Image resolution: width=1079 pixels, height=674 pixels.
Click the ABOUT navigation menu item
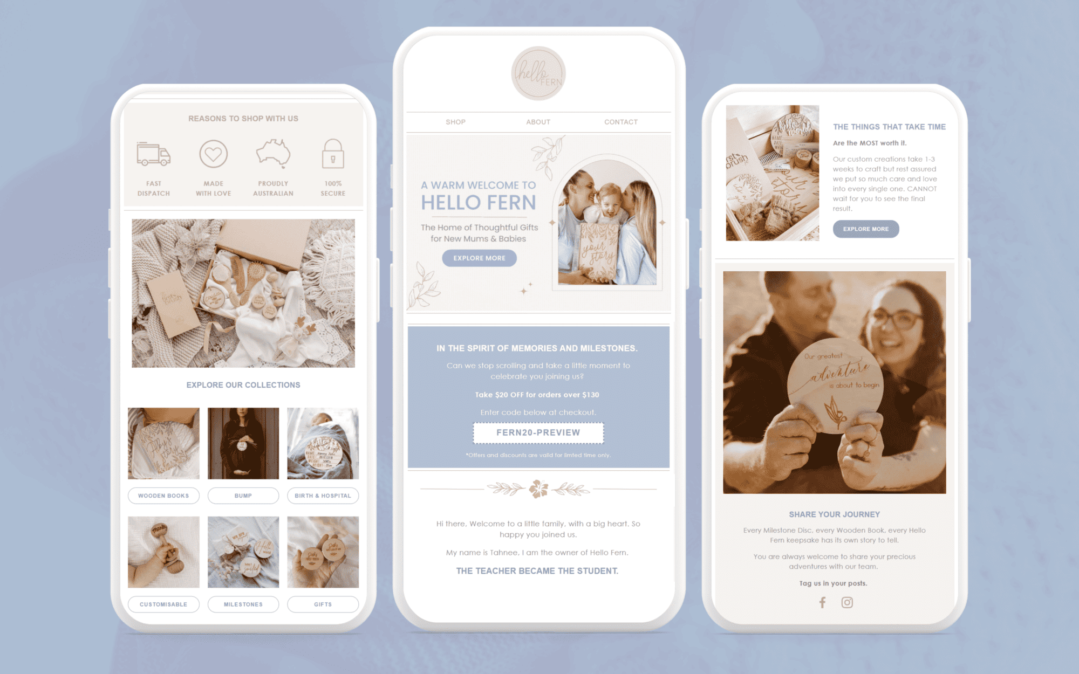tap(538, 123)
